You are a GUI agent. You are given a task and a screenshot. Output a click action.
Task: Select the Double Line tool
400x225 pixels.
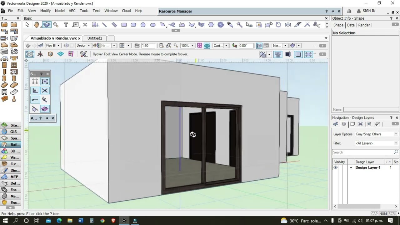tap(114, 25)
